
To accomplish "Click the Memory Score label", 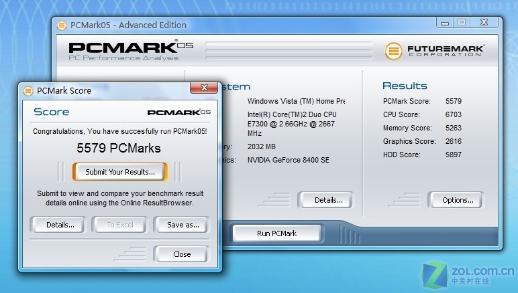I will tap(407, 128).
